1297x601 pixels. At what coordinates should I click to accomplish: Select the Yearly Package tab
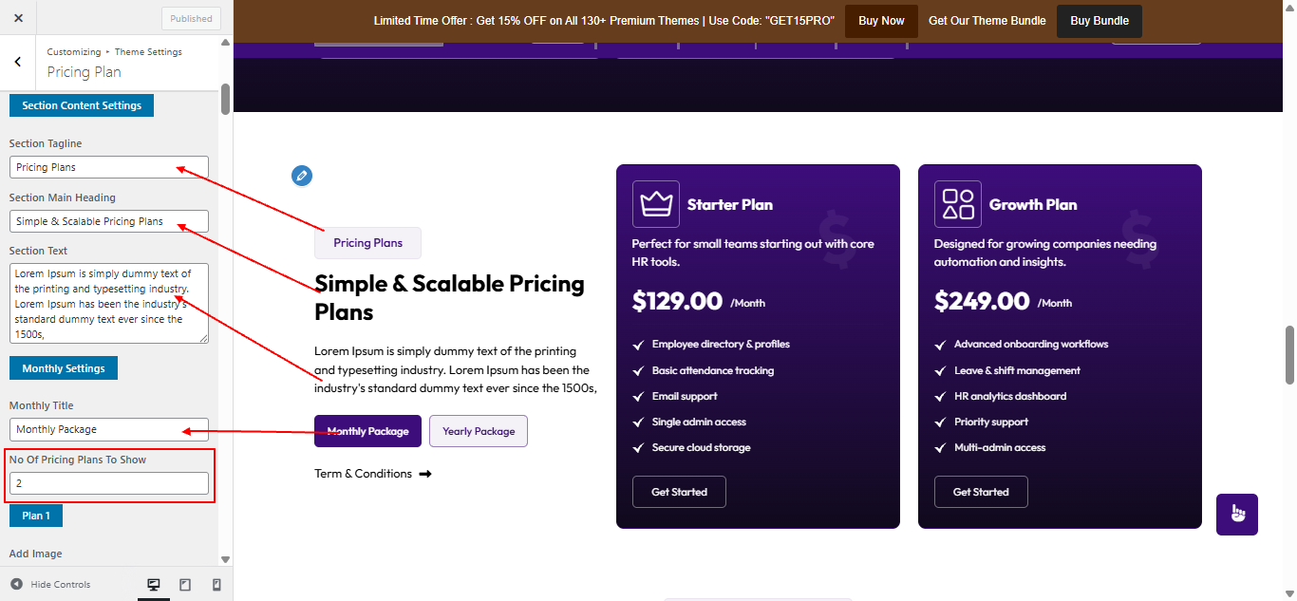pyautogui.click(x=478, y=431)
